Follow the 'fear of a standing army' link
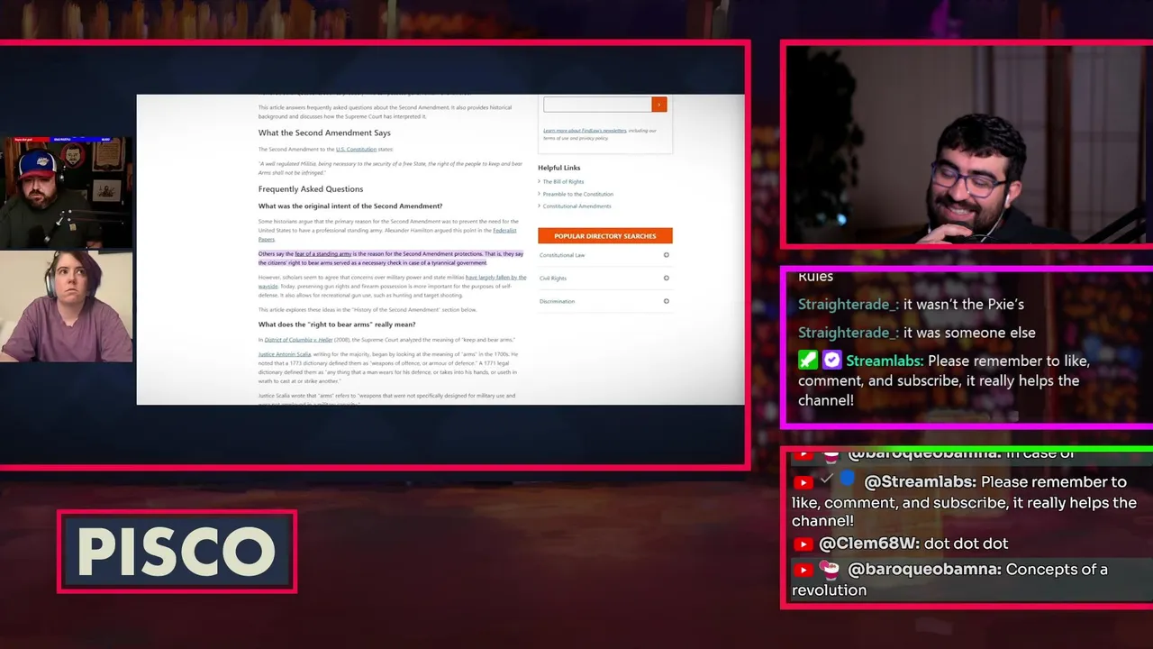Viewport: 1153px width, 649px height. (x=323, y=254)
